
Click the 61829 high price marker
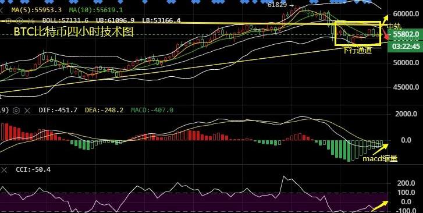[x=280, y=5]
